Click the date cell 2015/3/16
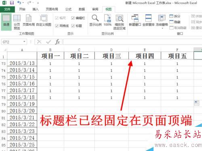Image resolution: width=202 pixels, height=151 pixels. tap(22, 84)
